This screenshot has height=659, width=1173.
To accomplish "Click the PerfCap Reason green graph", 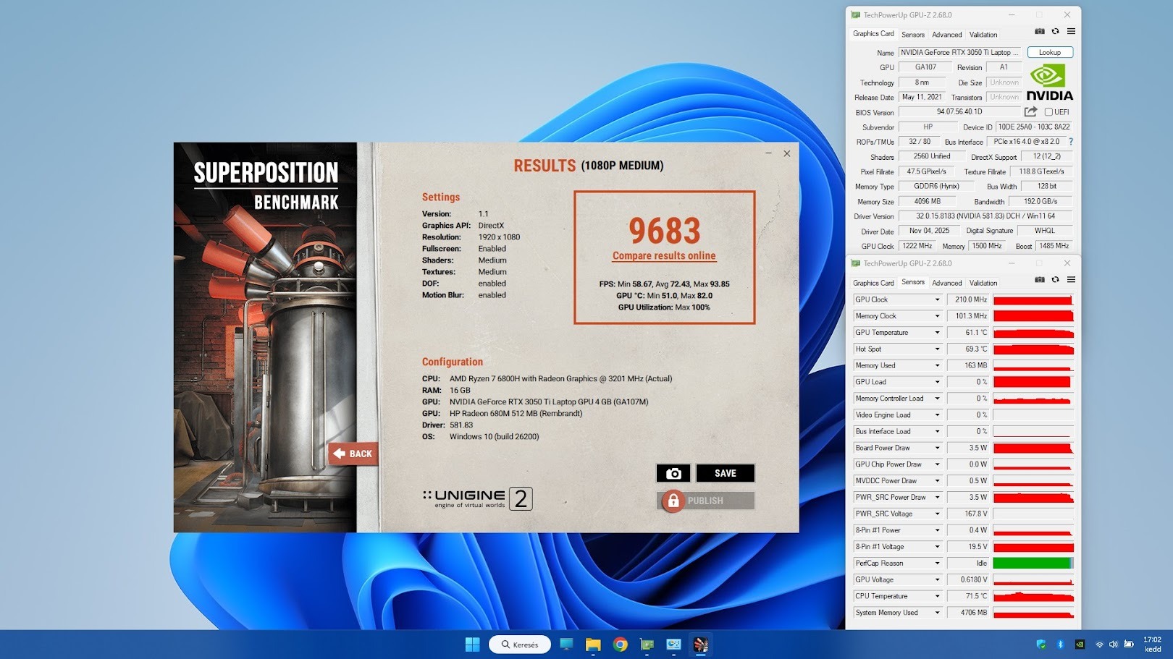I will coord(1033,564).
